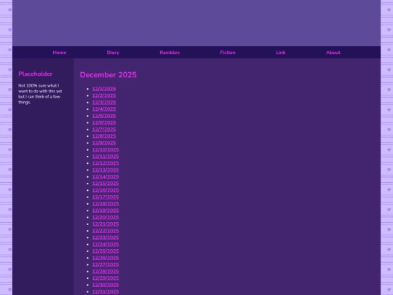Open diary entry 12/9/2025
This screenshot has height=295, width=393.
coord(104,143)
